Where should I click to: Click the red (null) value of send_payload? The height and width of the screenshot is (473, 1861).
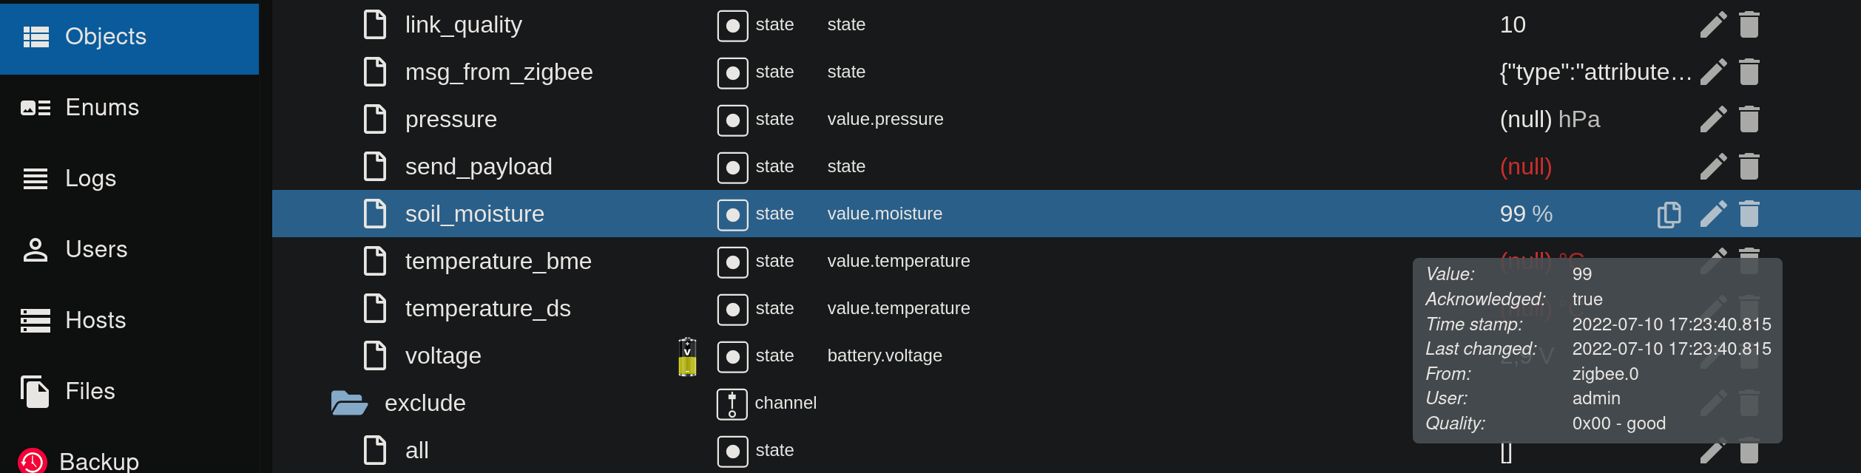pos(1525,166)
